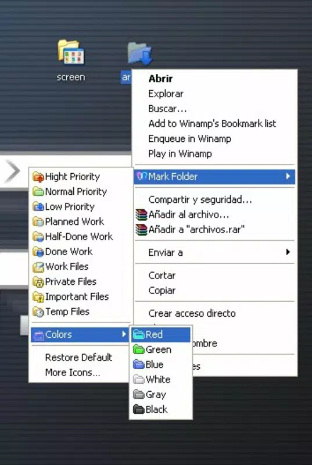Click the Añadir a "archivos.rar" label
The image size is (312, 465).
pyautogui.click(x=196, y=230)
